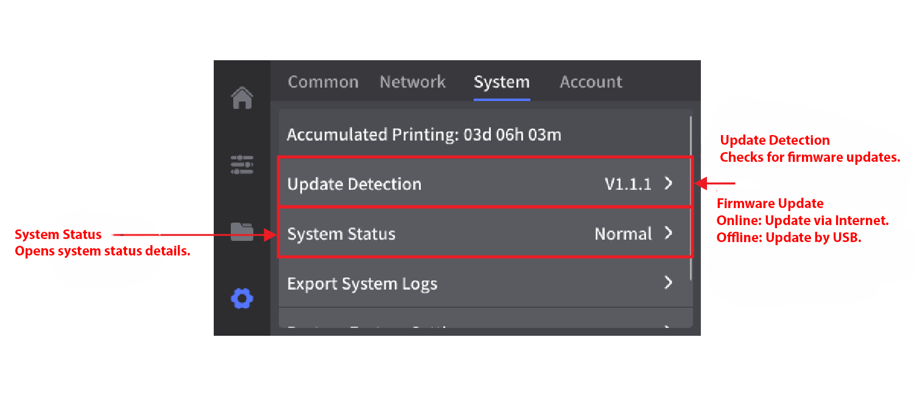914x396 pixels.
Task: Click the arrow on Export System Logs
Action: (x=668, y=282)
